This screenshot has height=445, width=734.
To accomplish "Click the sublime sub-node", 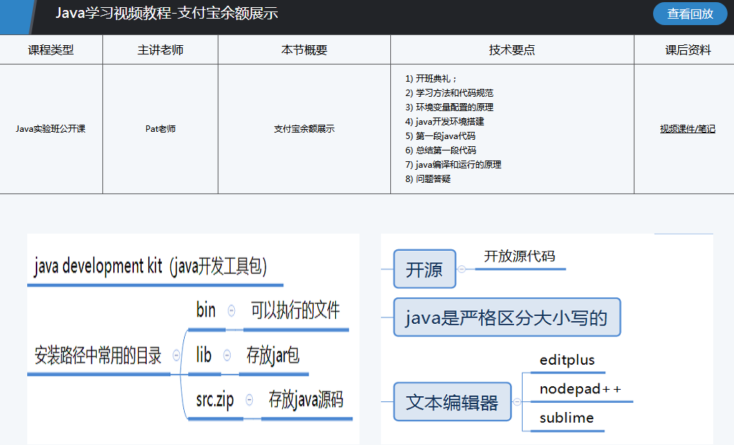I will (566, 418).
